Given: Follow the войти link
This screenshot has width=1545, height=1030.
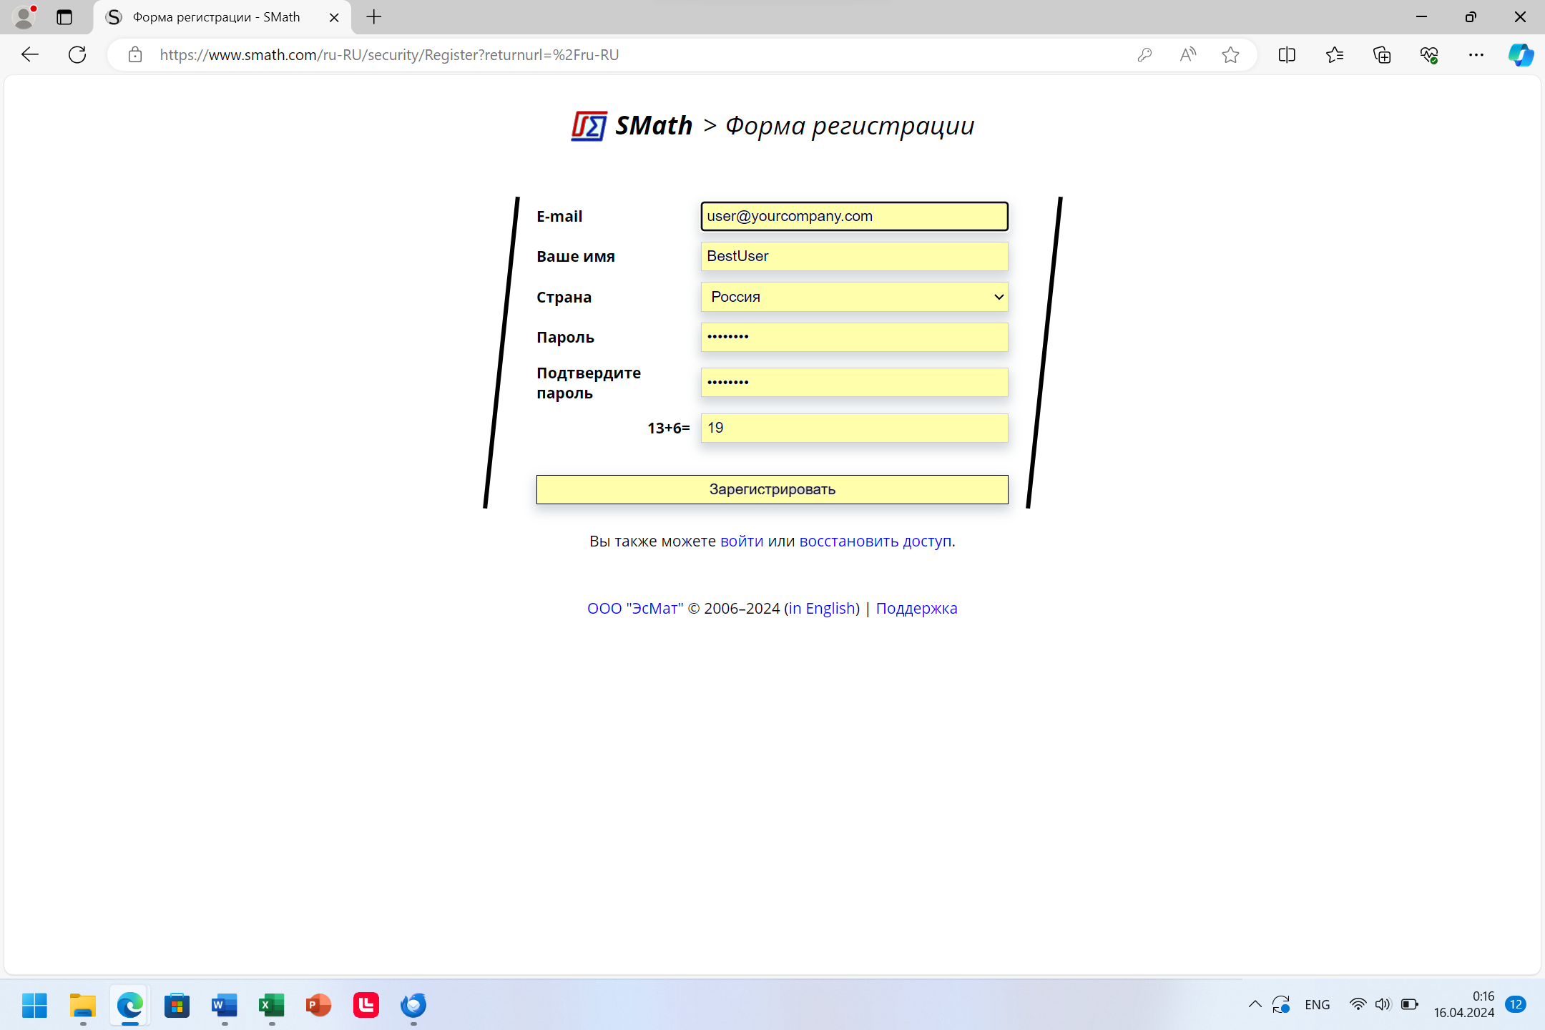Looking at the screenshot, I should (742, 541).
